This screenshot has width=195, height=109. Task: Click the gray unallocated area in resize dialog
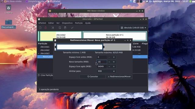[117, 47]
